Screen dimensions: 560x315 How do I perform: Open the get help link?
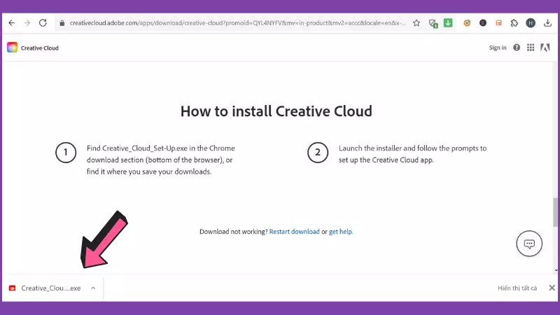[340, 232]
